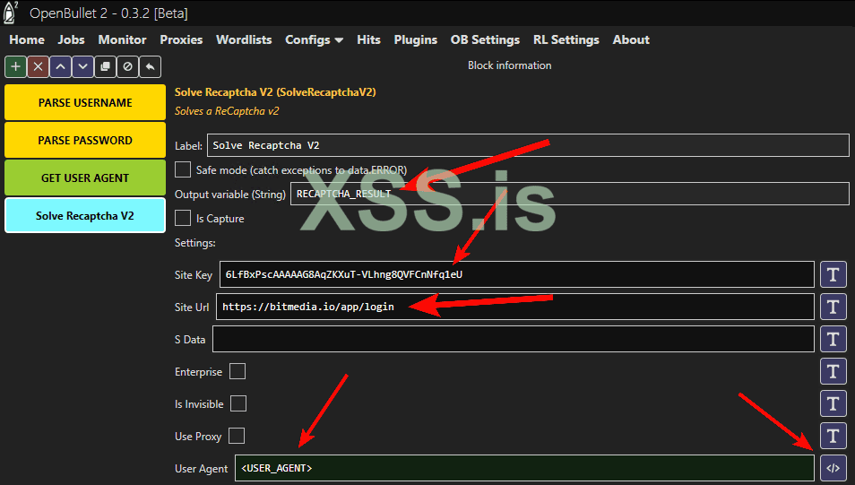Move selected block up with the up chevron
This screenshot has width=855, height=485.
pos(61,66)
